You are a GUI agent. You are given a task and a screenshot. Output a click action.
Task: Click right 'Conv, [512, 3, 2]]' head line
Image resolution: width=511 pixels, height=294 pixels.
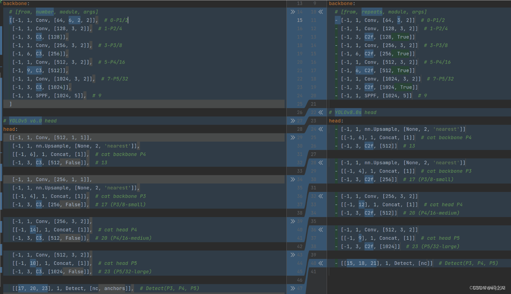[376, 230]
